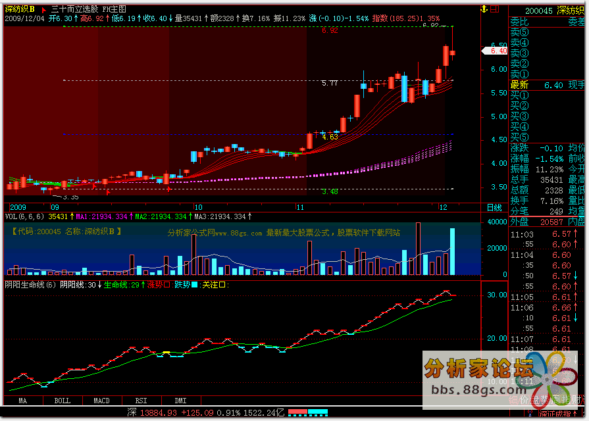Select the DMI indicator tab
This screenshot has width=589, height=421.
pos(180,400)
